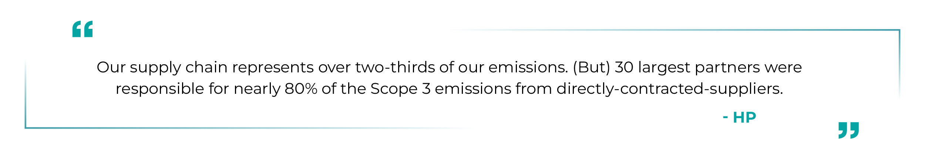Click the left vertical teal border line
This screenshot has height=154, width=925.
point(26,94)
